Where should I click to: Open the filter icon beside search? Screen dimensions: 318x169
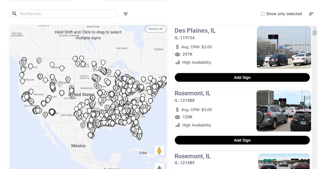[x=125, y=14]
